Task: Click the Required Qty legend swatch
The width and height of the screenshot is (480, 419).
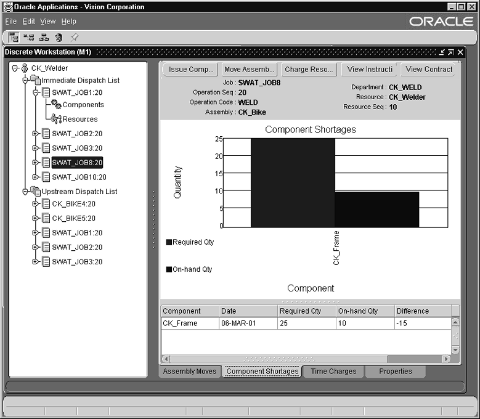Action: [x=169, y=242]
